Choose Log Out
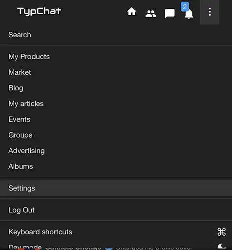 pos(116,210)
